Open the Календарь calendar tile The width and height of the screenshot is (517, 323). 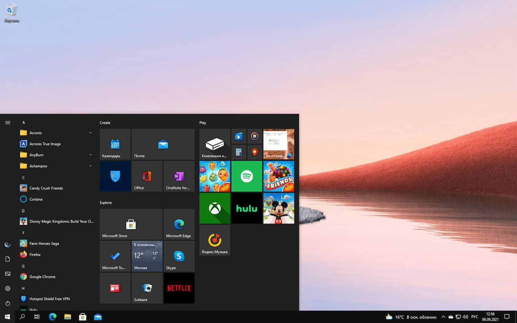[115, 144]
